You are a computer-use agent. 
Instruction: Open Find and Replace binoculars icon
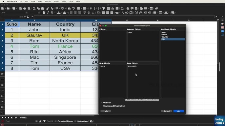[69, 8]
